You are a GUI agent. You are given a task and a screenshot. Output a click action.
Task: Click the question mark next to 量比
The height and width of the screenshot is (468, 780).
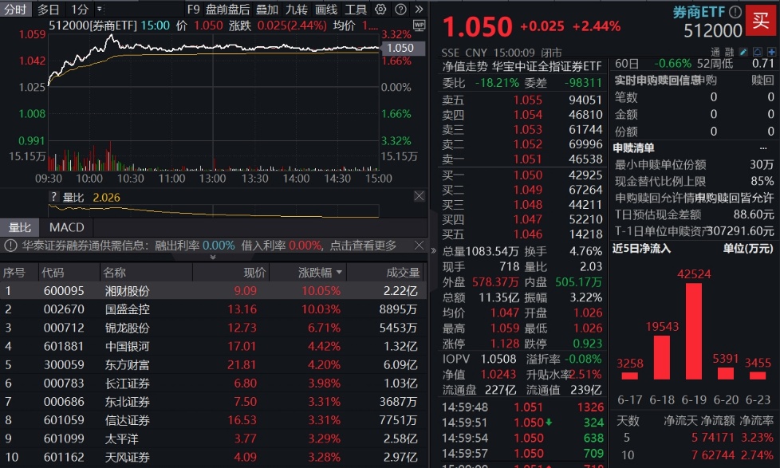[x=53, y=197]
